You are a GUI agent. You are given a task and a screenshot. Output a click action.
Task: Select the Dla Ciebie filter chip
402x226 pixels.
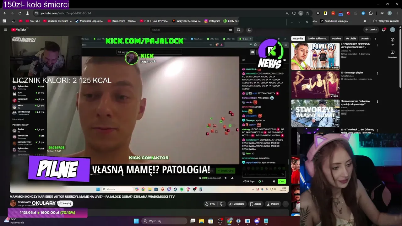(x=351, y=39)
